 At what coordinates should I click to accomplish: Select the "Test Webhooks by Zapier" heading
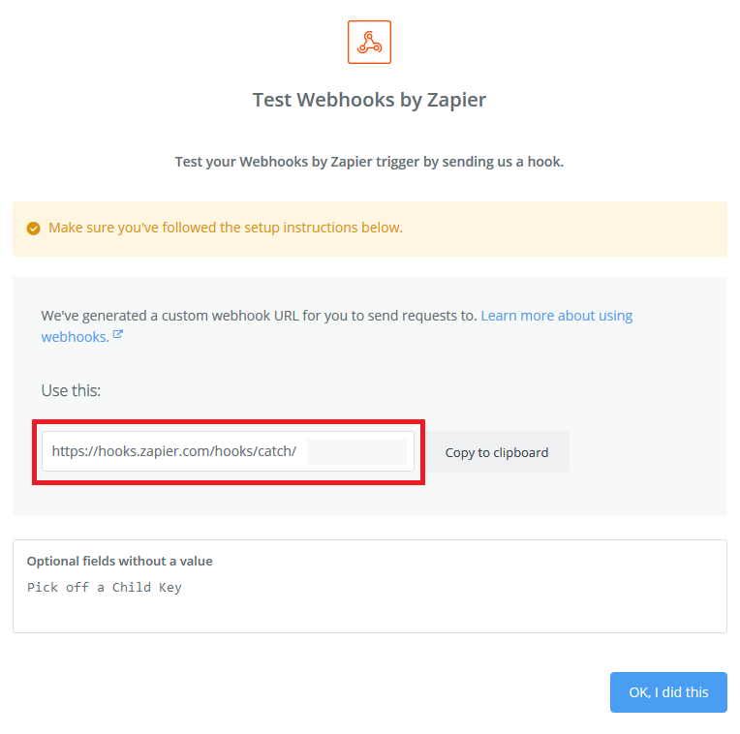pos(369,100)
